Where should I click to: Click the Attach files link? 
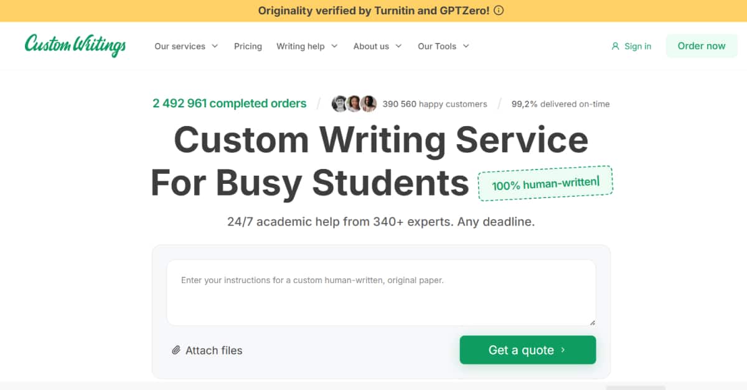[207, 350]
